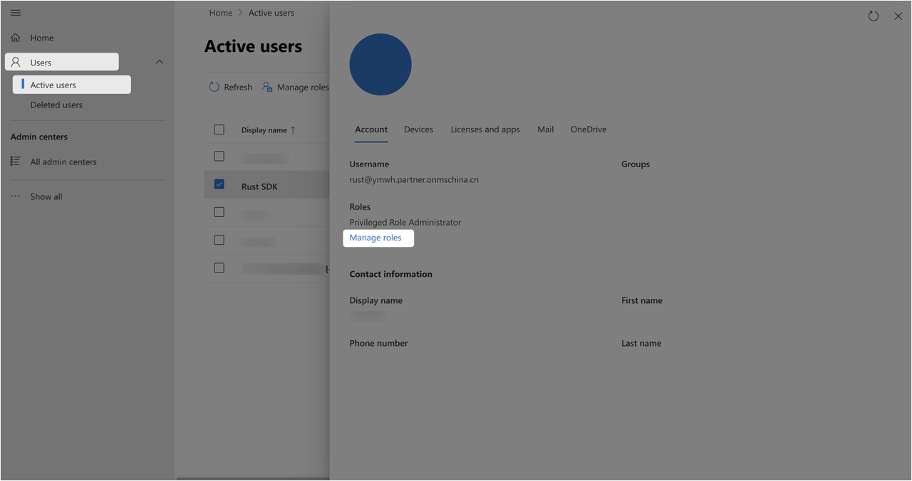
Task: Select the Users icon in sidebar
Action: 16,61
